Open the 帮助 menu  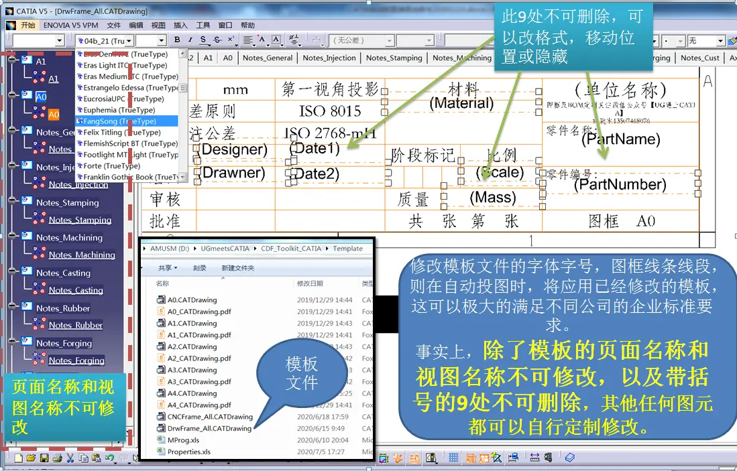click(x=247, y=25)
